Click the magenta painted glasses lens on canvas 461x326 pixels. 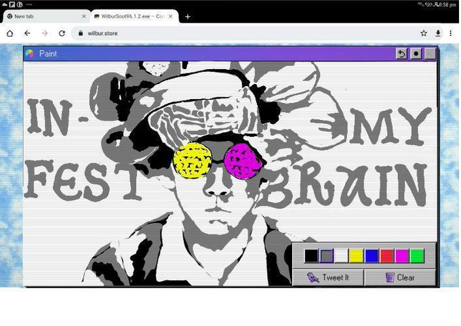pyautogui.click(x=243, y=162)
